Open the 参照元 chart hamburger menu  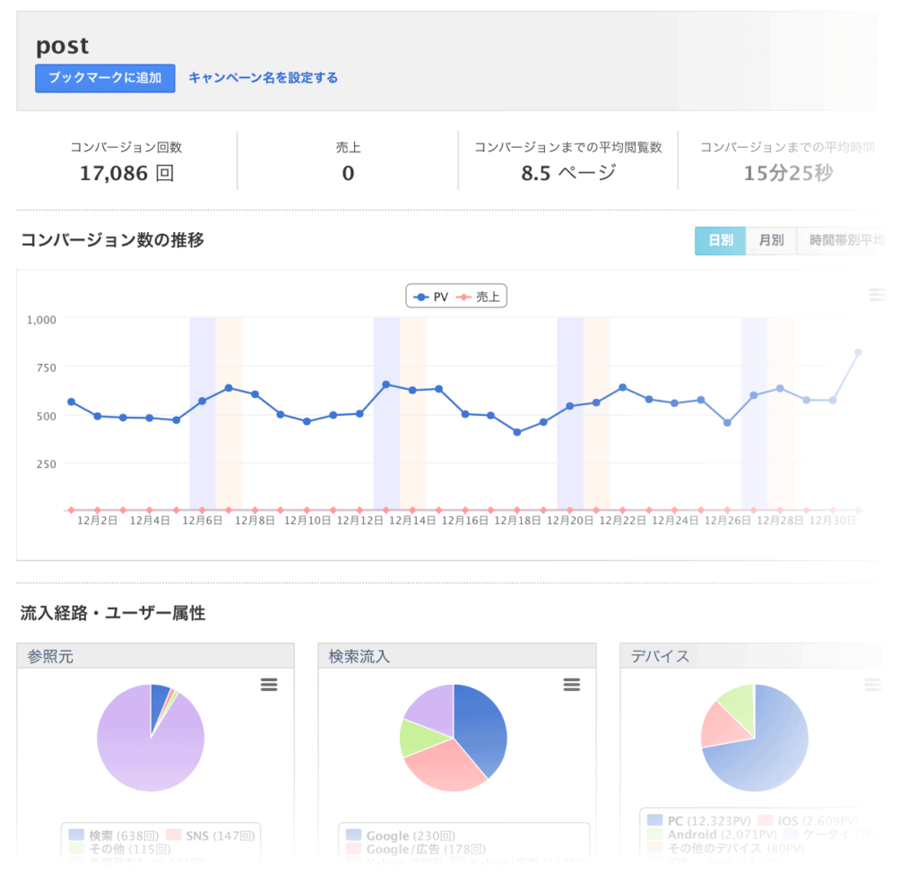[x=269, y=685]
